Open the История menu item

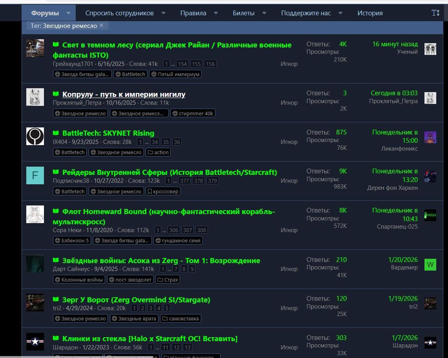point(370,13)
